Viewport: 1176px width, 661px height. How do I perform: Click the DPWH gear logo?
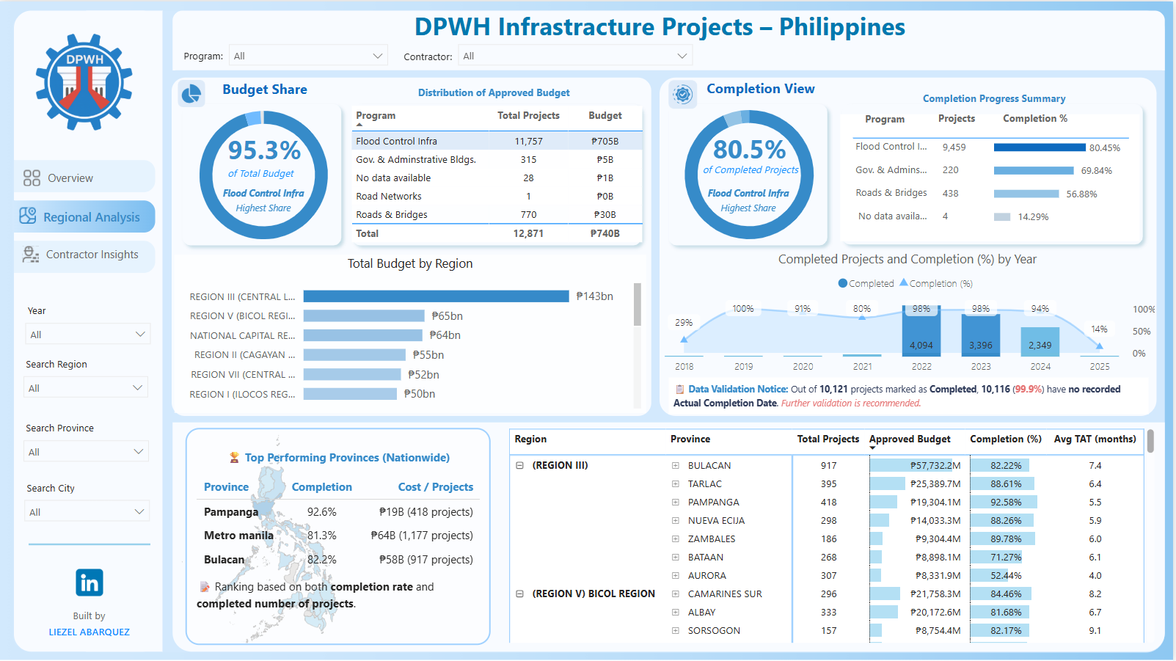84,82
